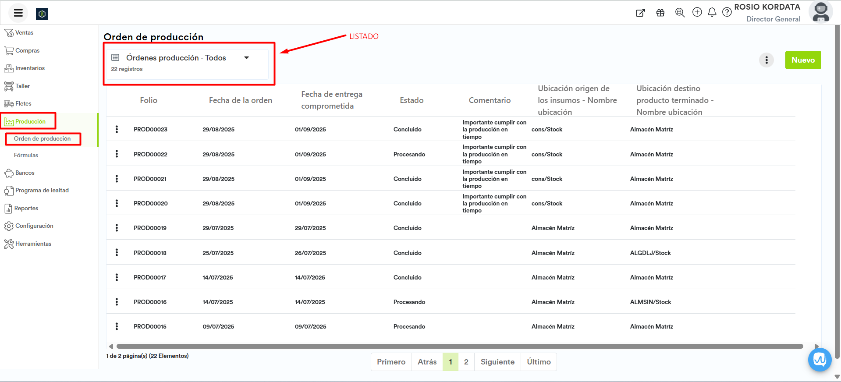The height and width of the screenshot is (382, 841).
Task: Open row options for PROD00023
Action: tap(117, 129)
